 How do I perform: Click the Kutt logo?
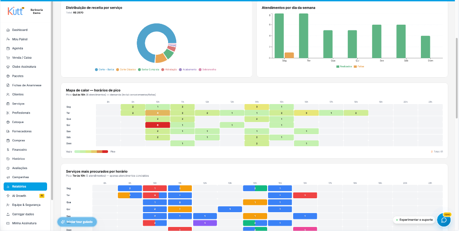click(16, 11)
